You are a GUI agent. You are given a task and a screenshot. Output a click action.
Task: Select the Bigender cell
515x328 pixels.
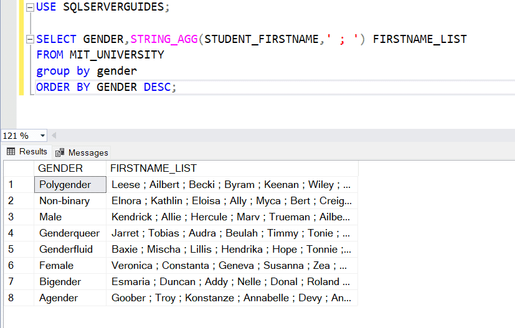click(x=70, y=281)
